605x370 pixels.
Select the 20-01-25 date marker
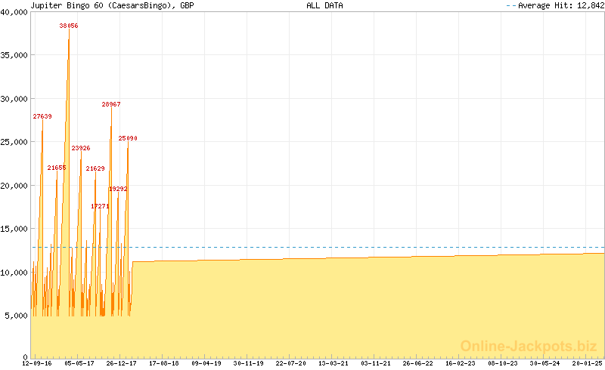[x=587, y=363]
